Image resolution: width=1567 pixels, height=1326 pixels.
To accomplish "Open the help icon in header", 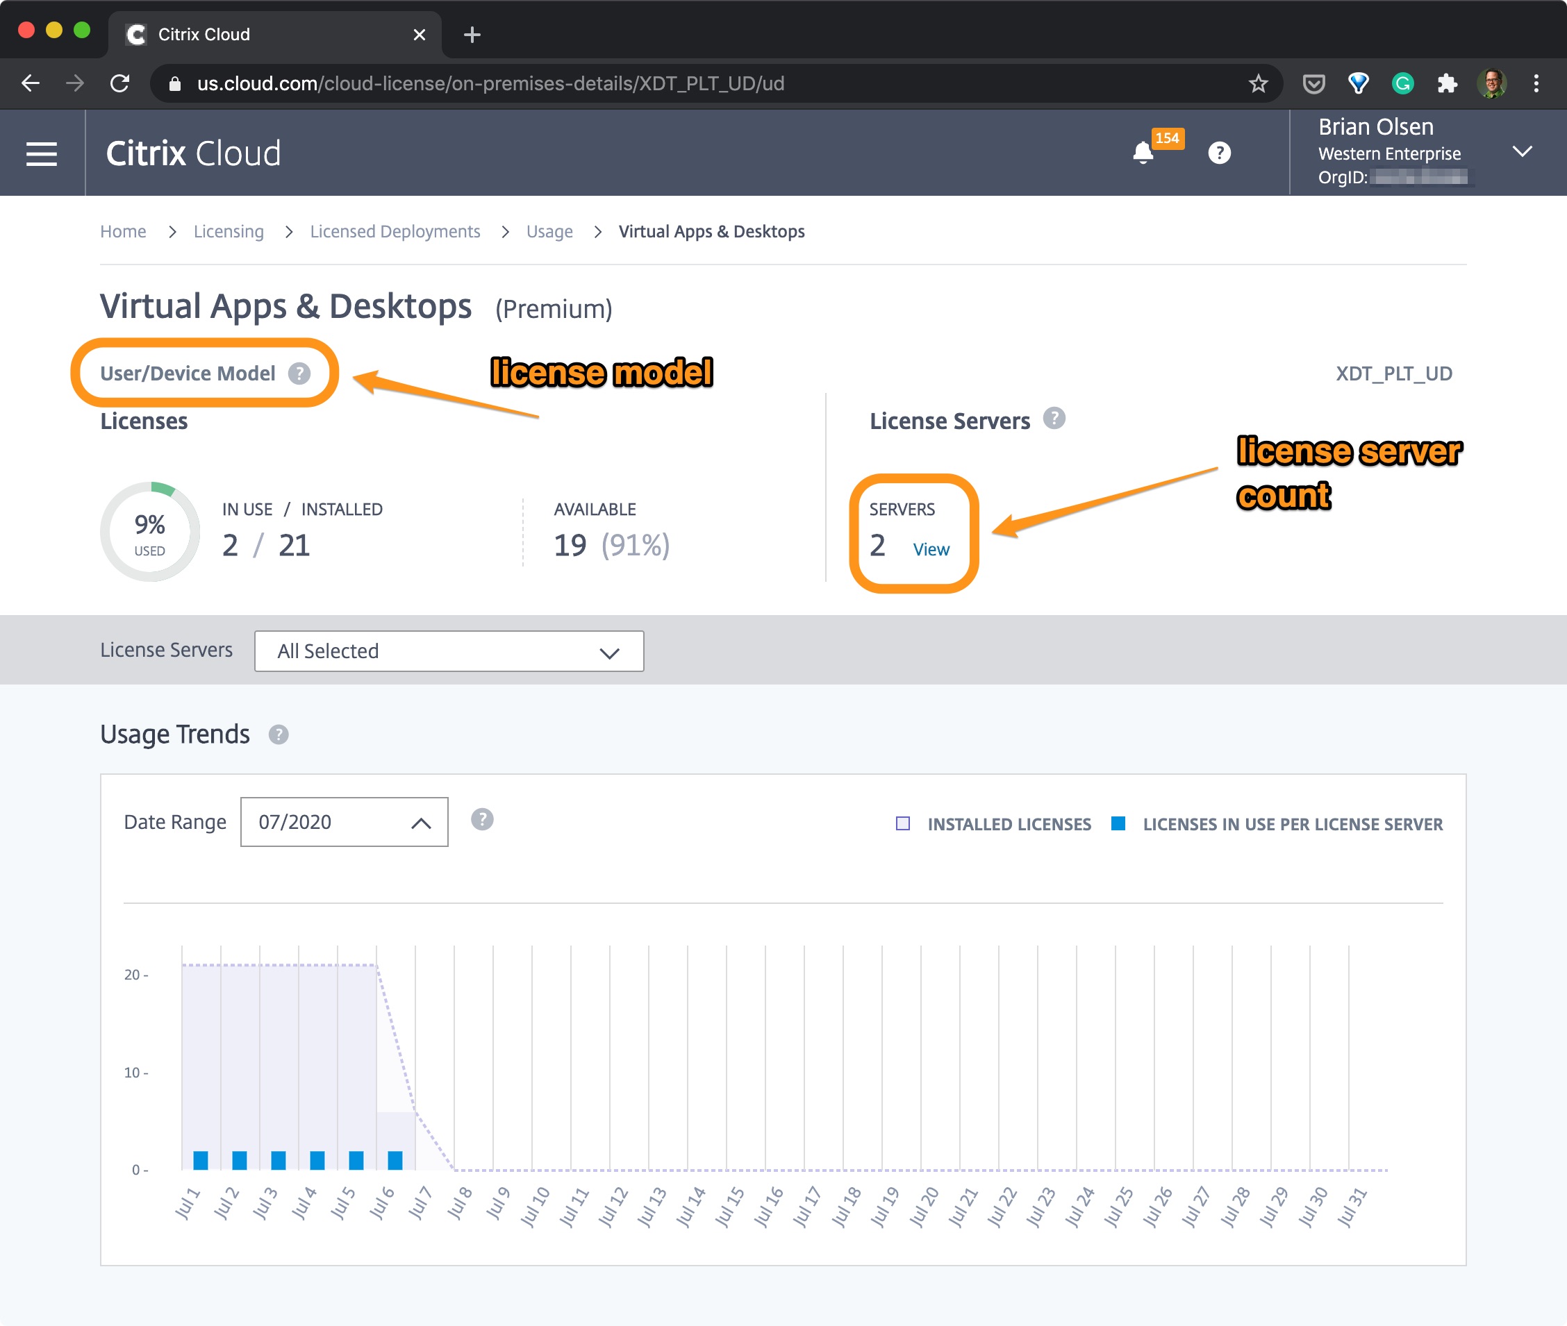I will (1219, 153).
